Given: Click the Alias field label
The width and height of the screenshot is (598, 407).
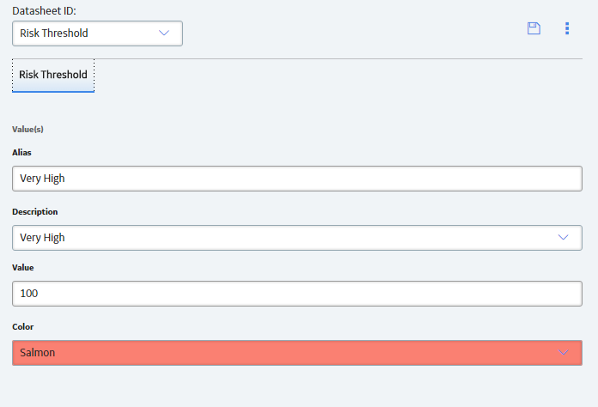Looking at the screenshot, I should tap(21, 153).
